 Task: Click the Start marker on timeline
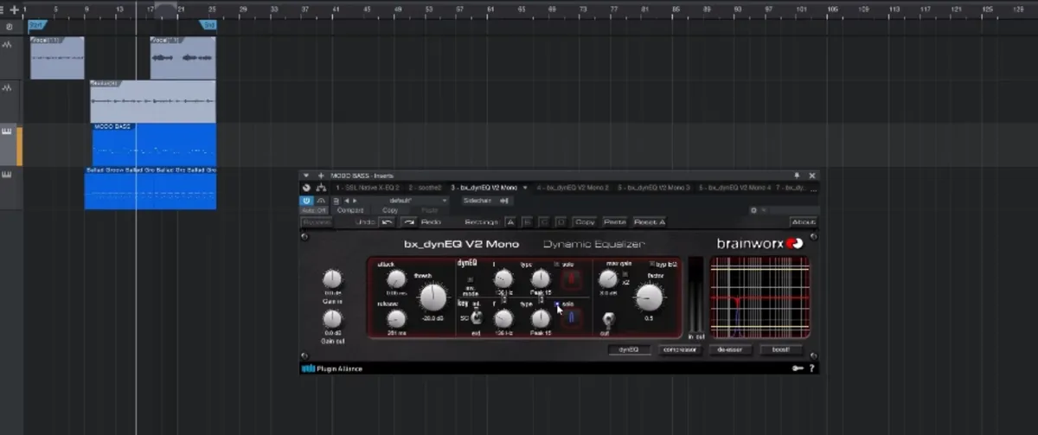coord(35,26)
